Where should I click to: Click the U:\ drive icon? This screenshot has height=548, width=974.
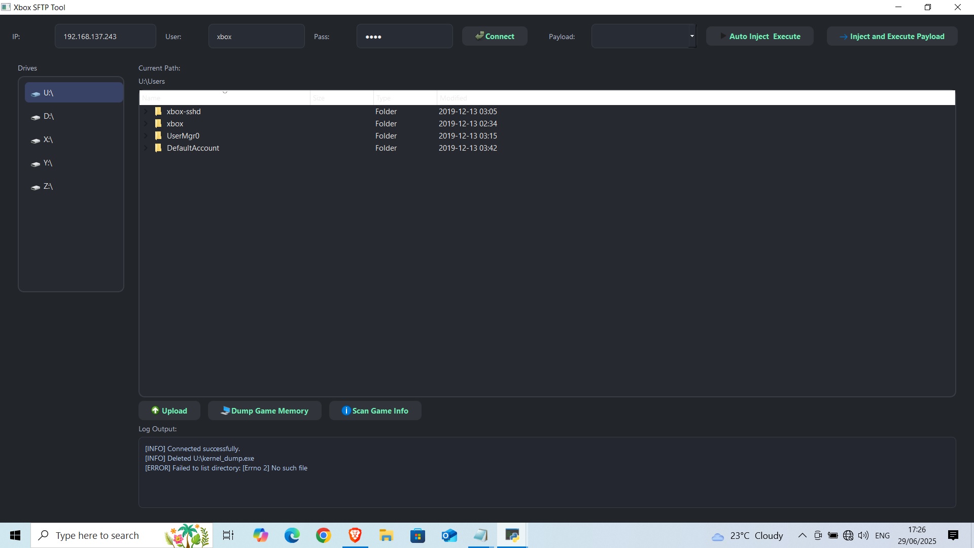coord(36,94)
